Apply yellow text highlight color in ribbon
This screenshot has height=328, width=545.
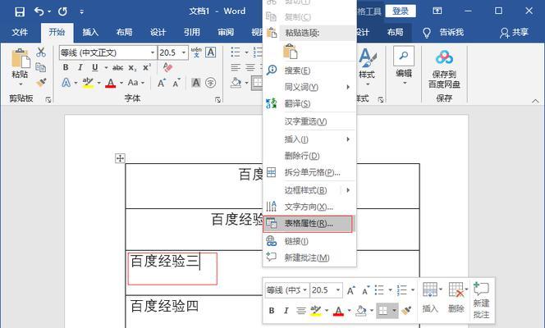click(88, 83)
